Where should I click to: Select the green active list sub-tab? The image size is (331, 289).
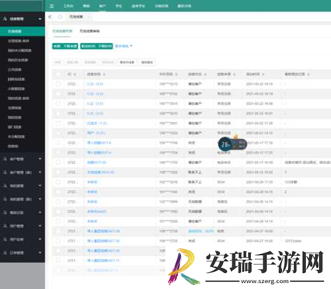pos(62,31)
